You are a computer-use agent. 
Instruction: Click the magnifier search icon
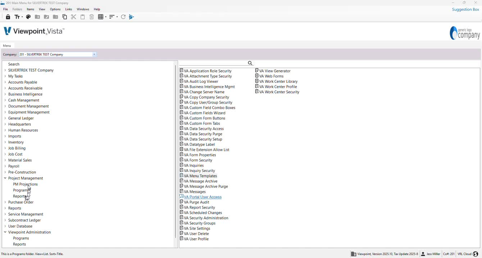coord(250,63)
